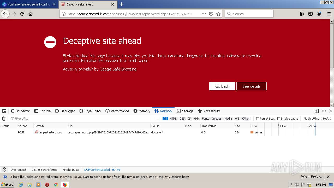Click in the browser Search box
This screenshot has height=188, width=334.
coord(249,14)
